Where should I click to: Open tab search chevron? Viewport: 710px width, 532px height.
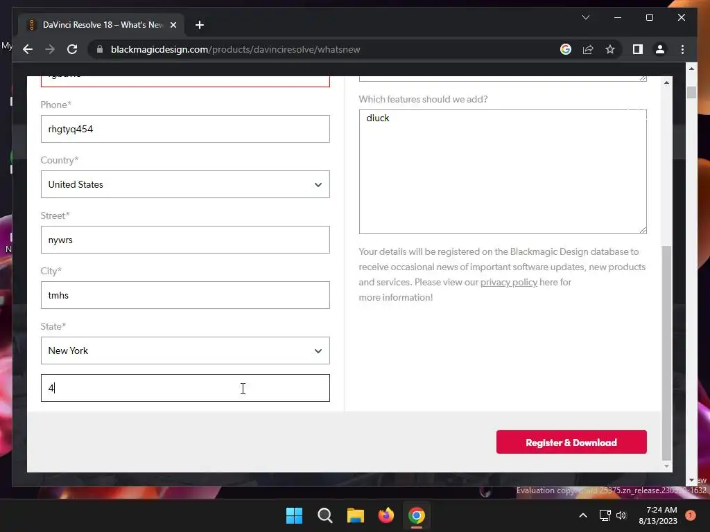[x=585, y=17]
